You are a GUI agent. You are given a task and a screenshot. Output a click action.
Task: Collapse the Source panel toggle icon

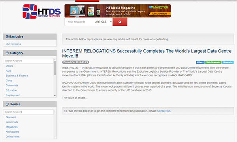click(7, 104)
